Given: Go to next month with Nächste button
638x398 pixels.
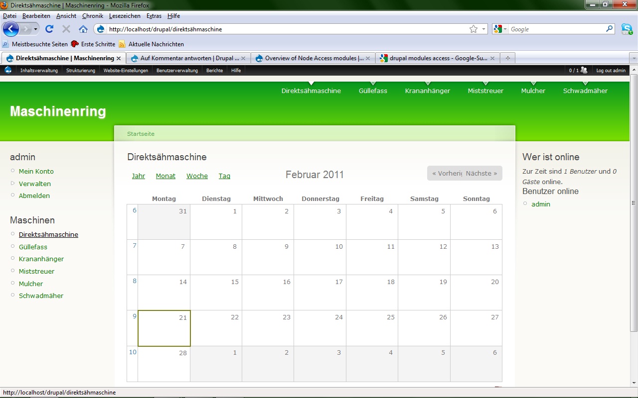Looking at the screenshot, I should (481, 174).
